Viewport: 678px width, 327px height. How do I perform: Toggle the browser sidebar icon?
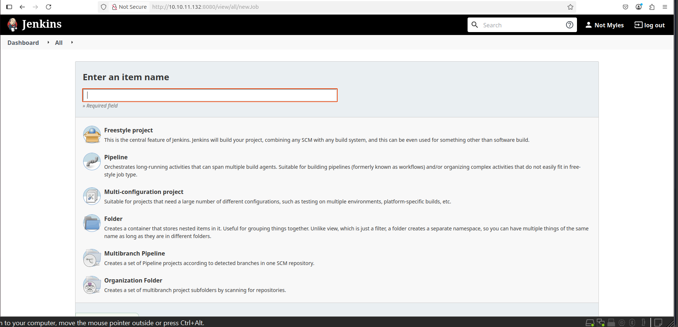[x=9, y=7]
